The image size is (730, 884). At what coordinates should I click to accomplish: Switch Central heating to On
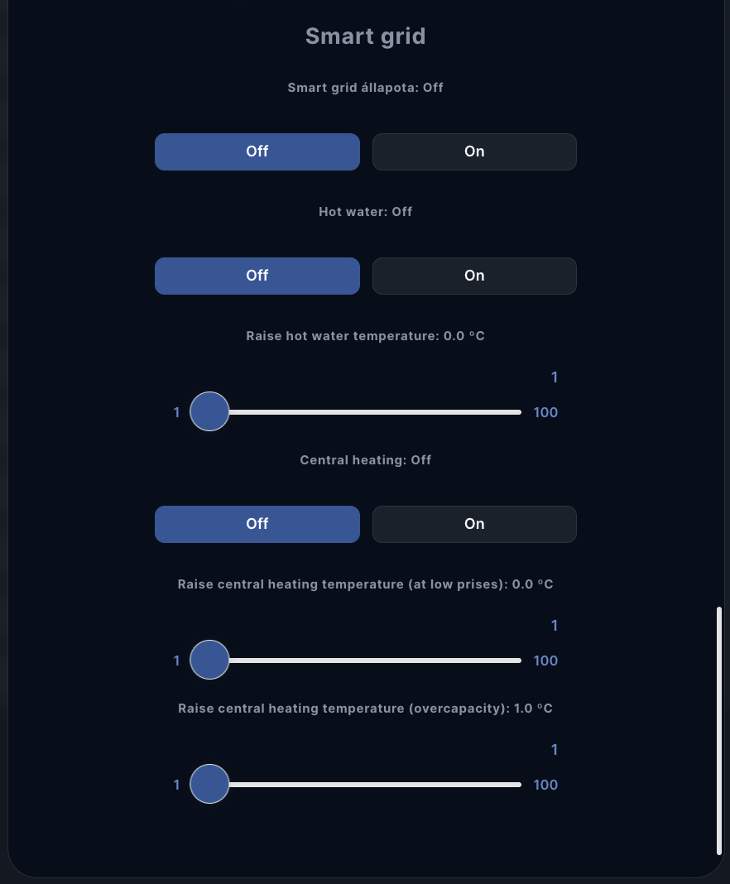click(474, 524)
